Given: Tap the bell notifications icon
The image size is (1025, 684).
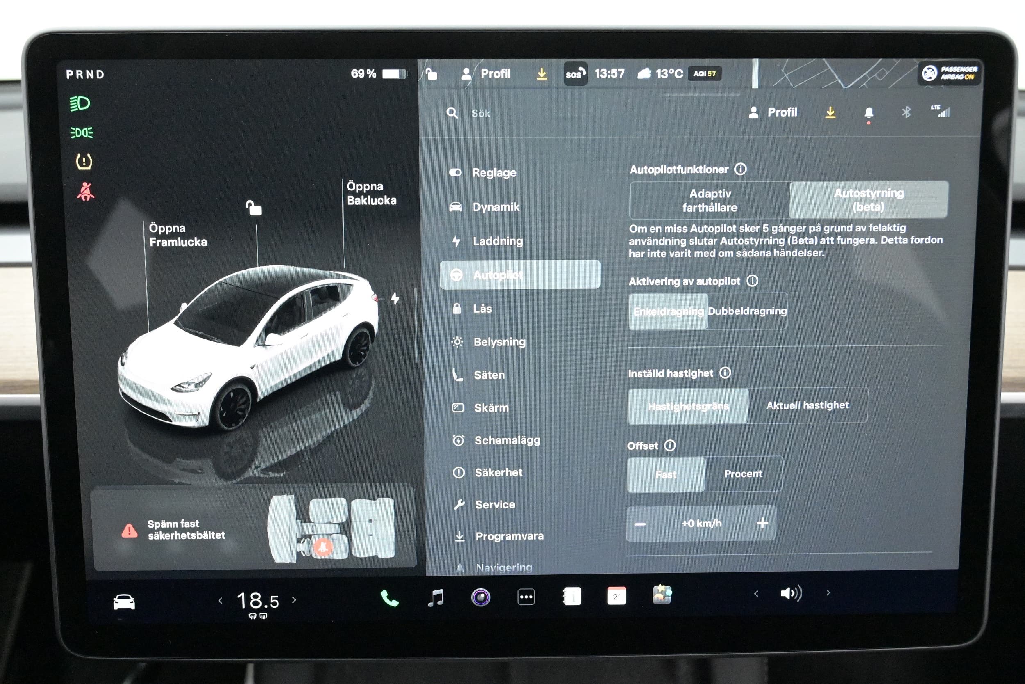Looking at the screenshot, I should click(x=868, y=113).
